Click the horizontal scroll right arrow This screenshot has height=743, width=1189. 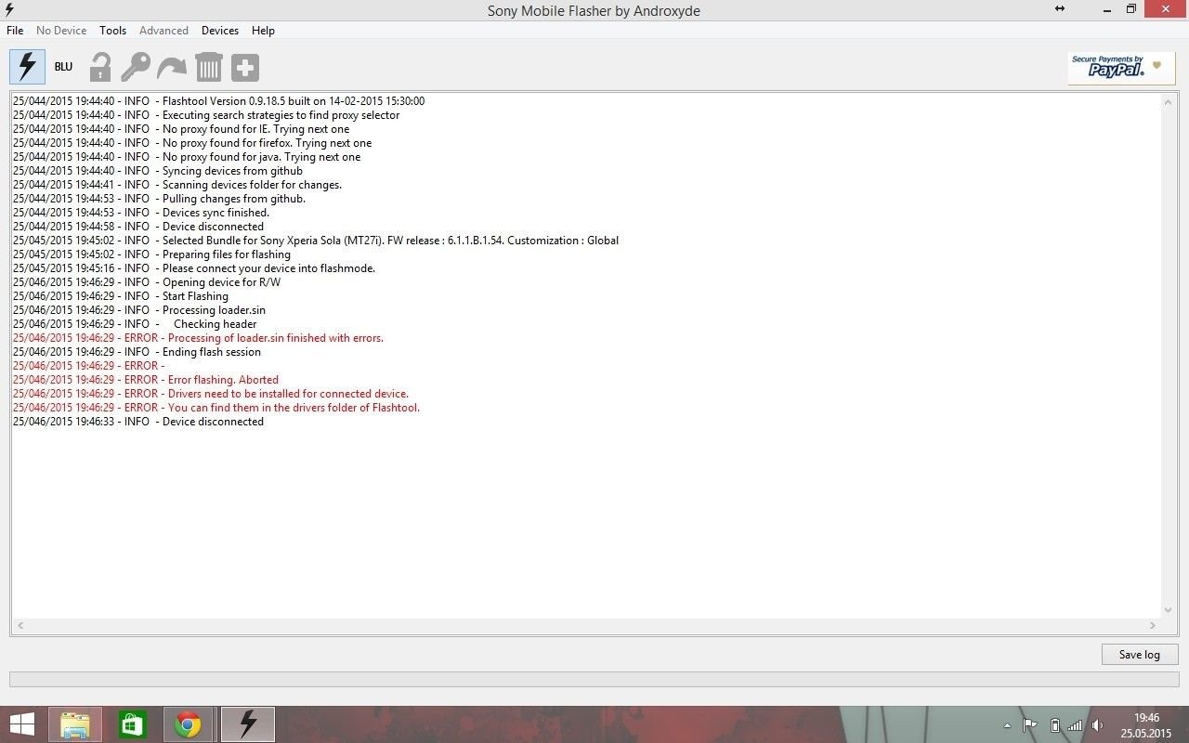pyautogui.click(x=1154, y=625)
